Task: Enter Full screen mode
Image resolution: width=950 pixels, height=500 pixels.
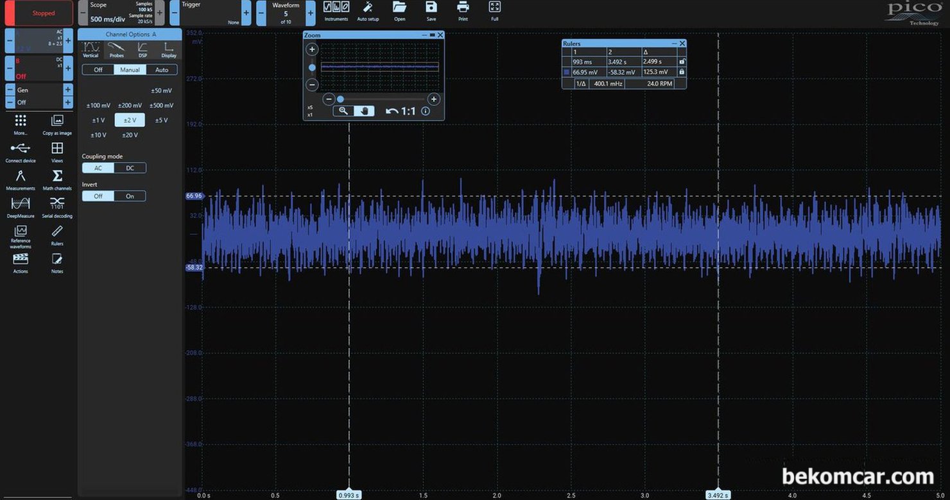Action: coord(494,11)
